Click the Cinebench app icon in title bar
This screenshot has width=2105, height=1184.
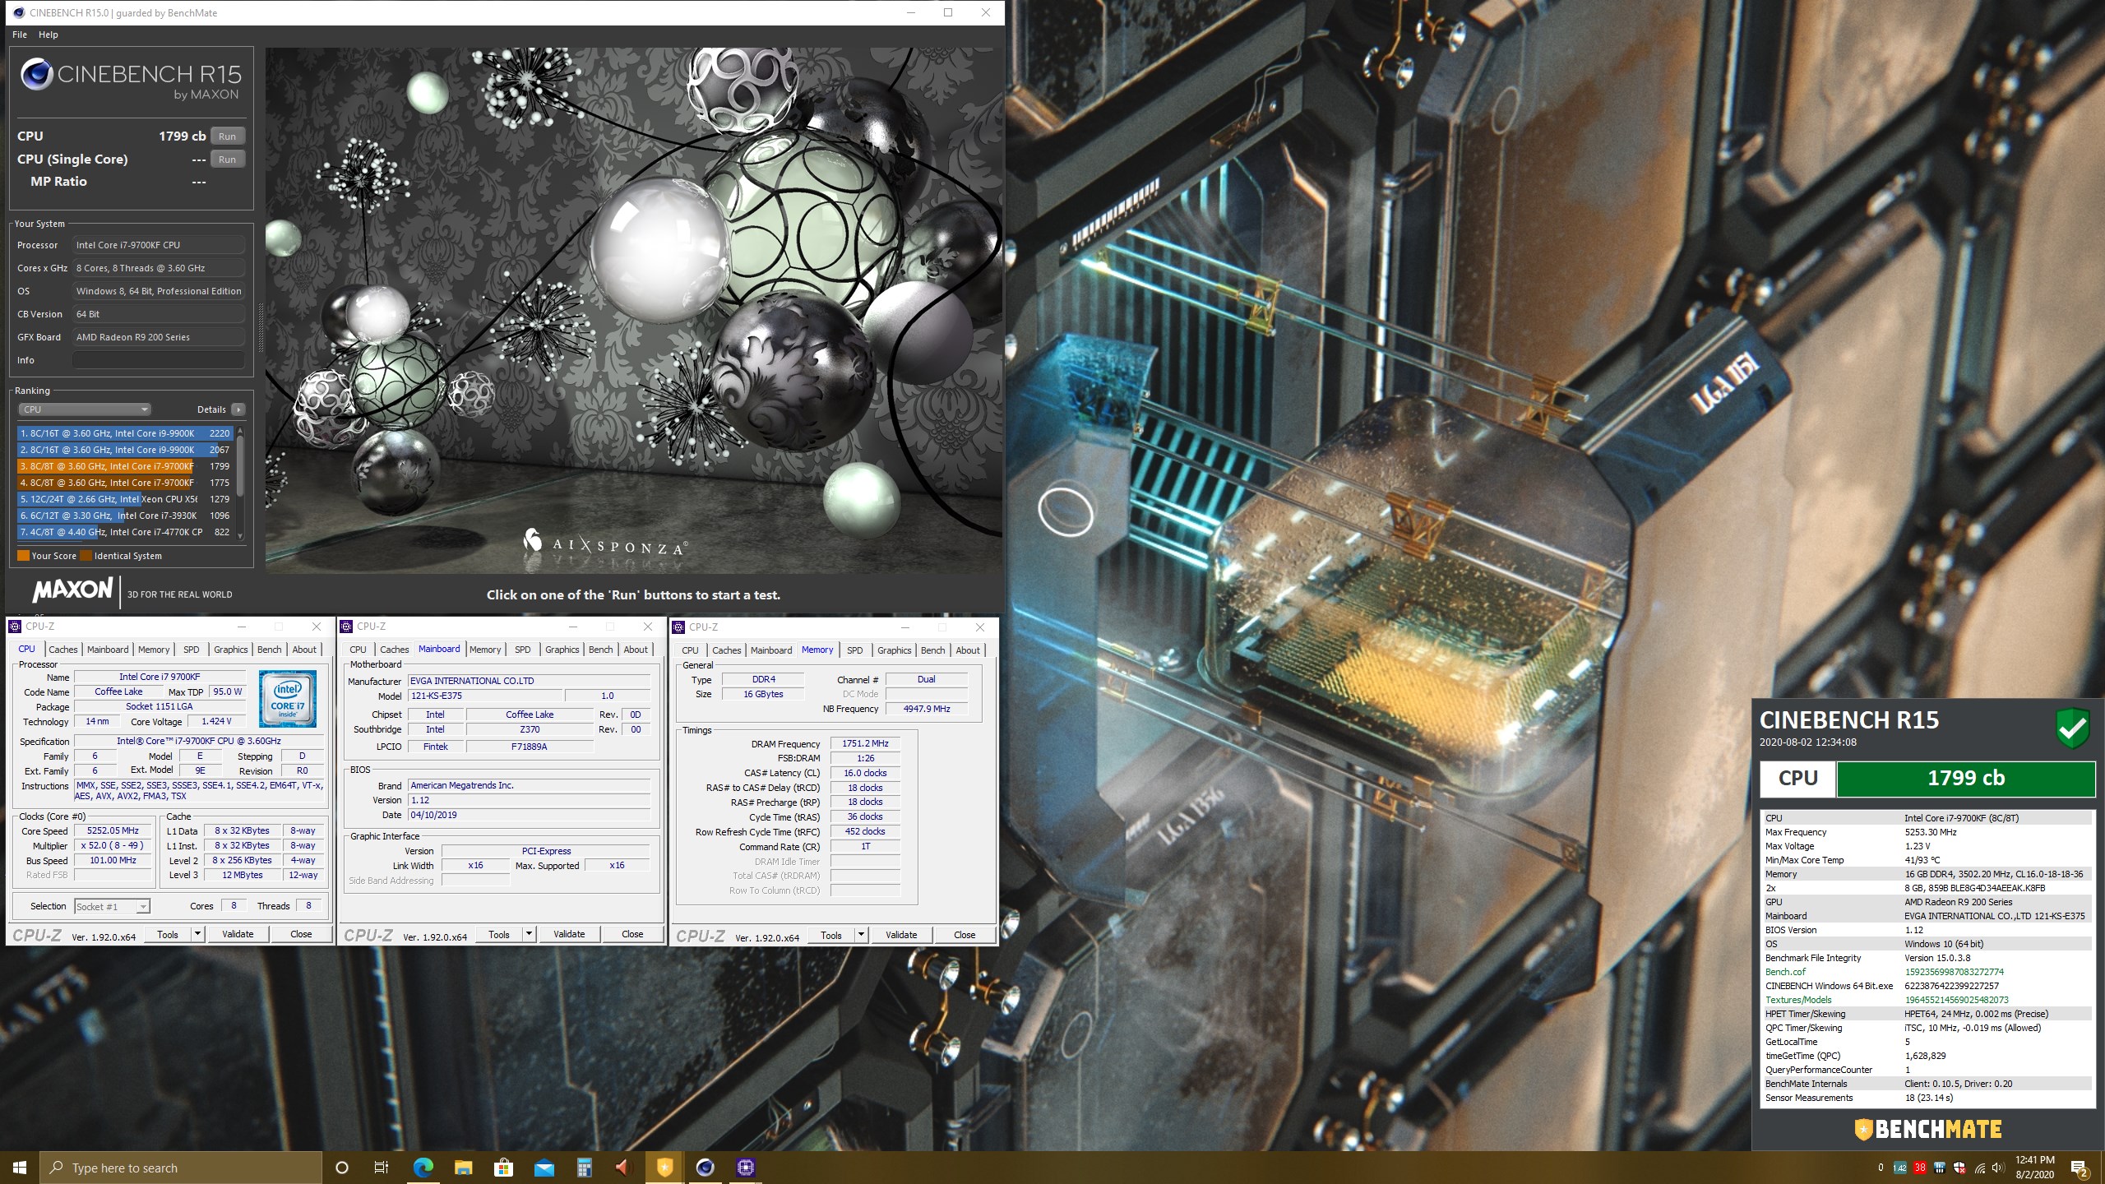[18, 12]
